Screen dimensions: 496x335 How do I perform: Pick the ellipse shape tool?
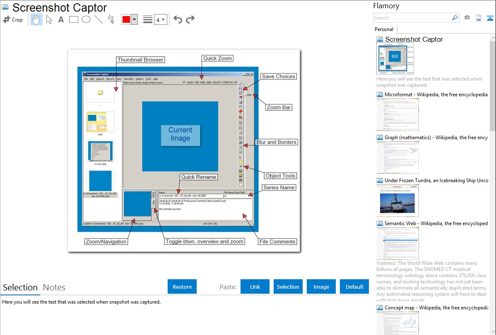(x=86, y=19)
